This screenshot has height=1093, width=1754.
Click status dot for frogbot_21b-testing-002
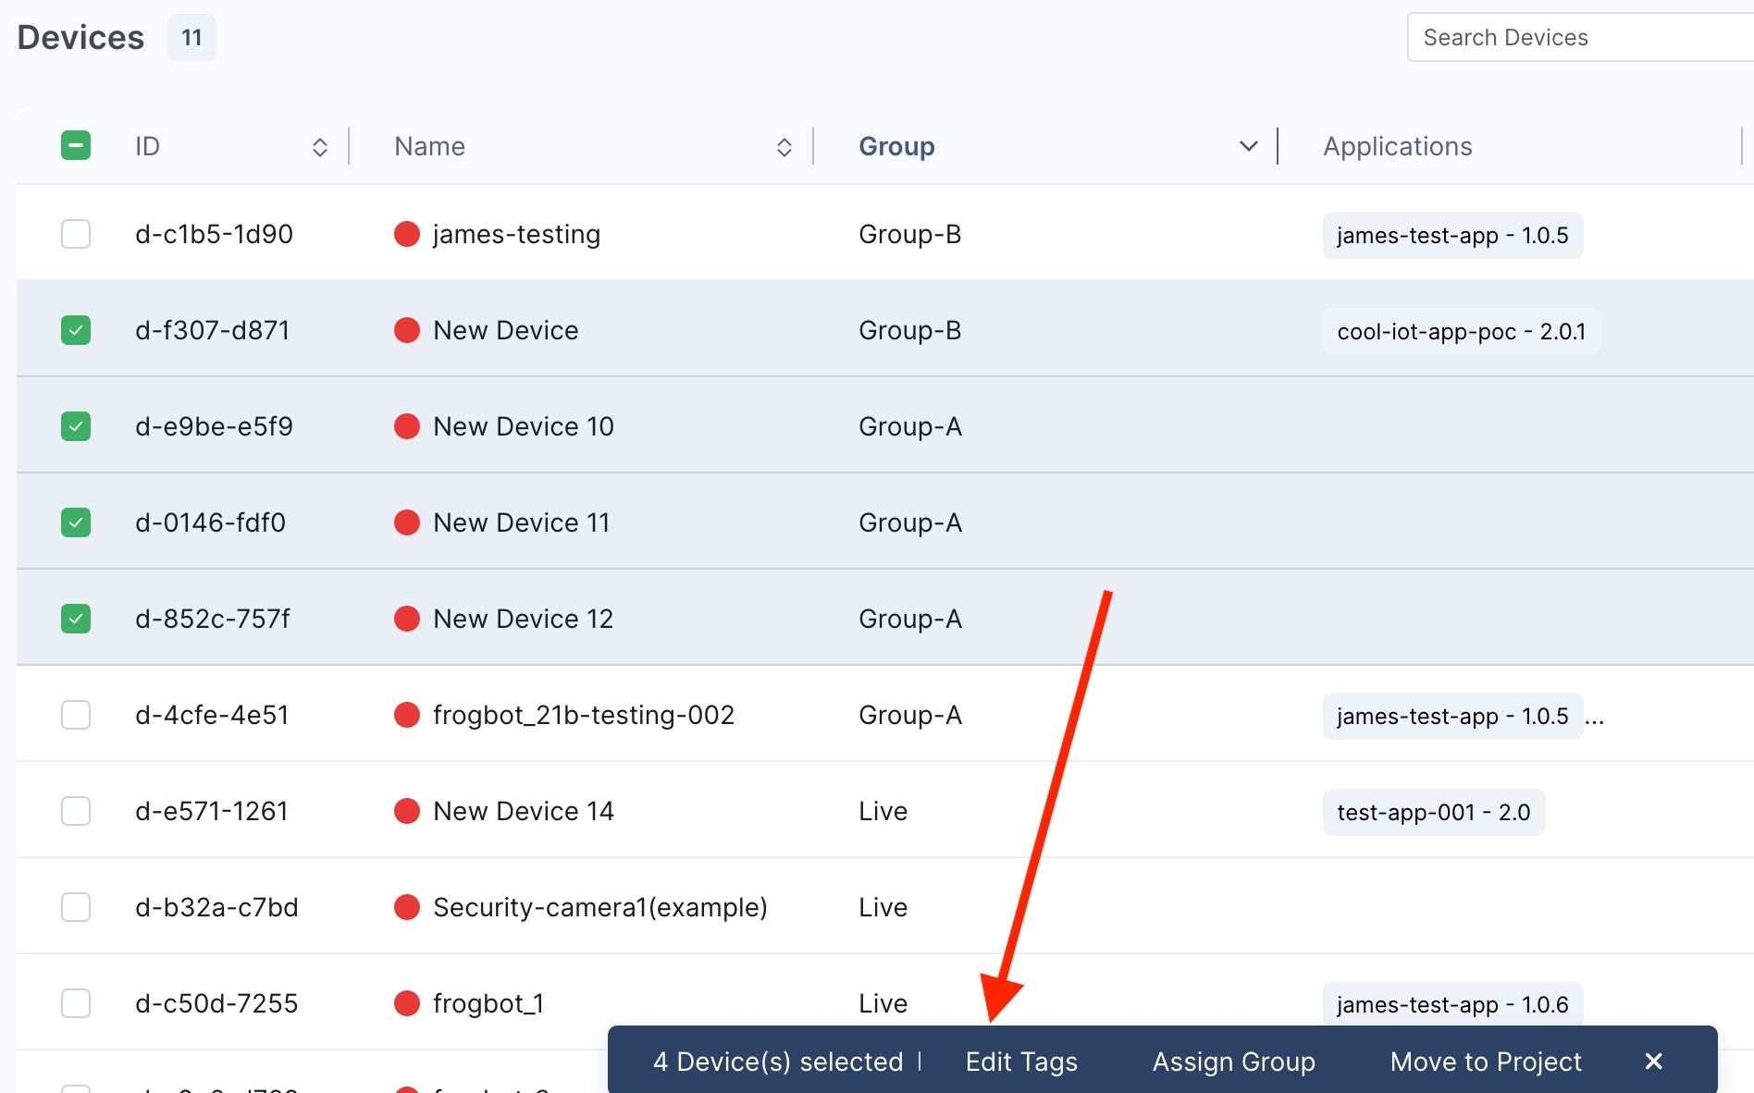tap(407, 715)
